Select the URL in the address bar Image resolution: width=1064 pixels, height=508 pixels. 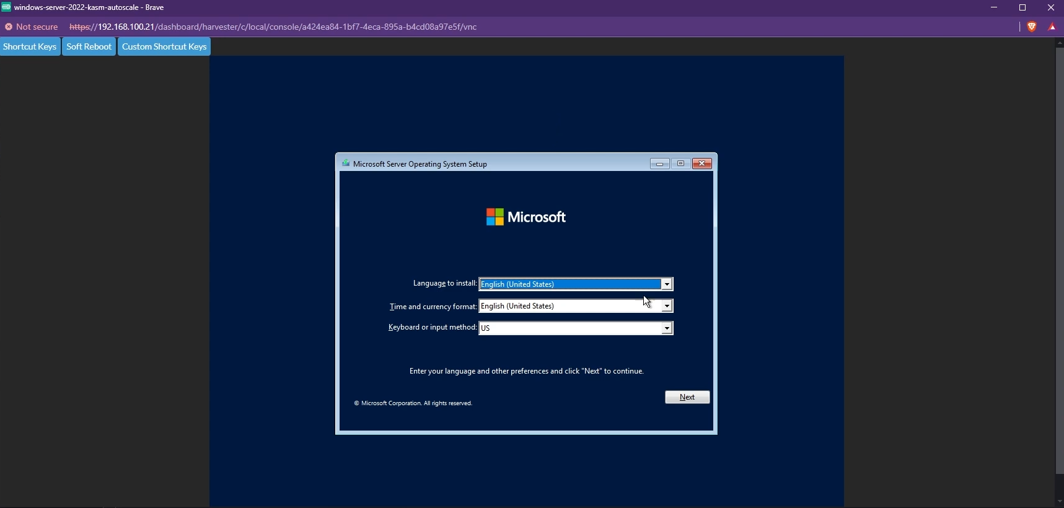click(x=273, y=27)
